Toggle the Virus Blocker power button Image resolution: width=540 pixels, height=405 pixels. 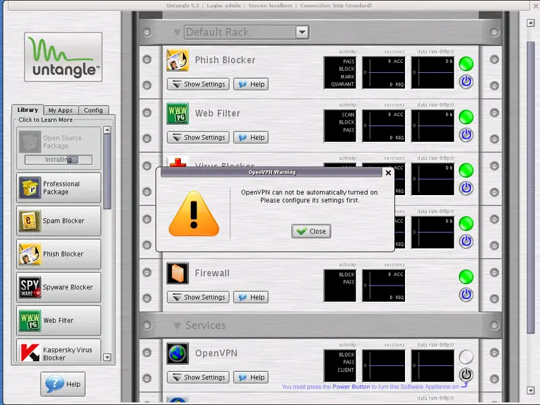pos(466,188)
